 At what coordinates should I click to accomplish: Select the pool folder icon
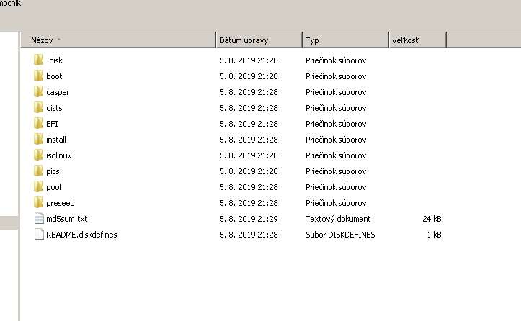coord(38,187)
